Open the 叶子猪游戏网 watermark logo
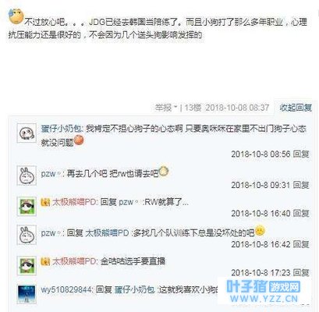319x312 pixels. [x=264, y=292]
